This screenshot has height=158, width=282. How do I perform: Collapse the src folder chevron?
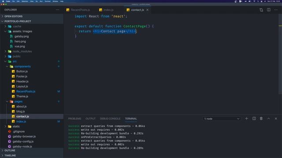[x=5, y=61]
